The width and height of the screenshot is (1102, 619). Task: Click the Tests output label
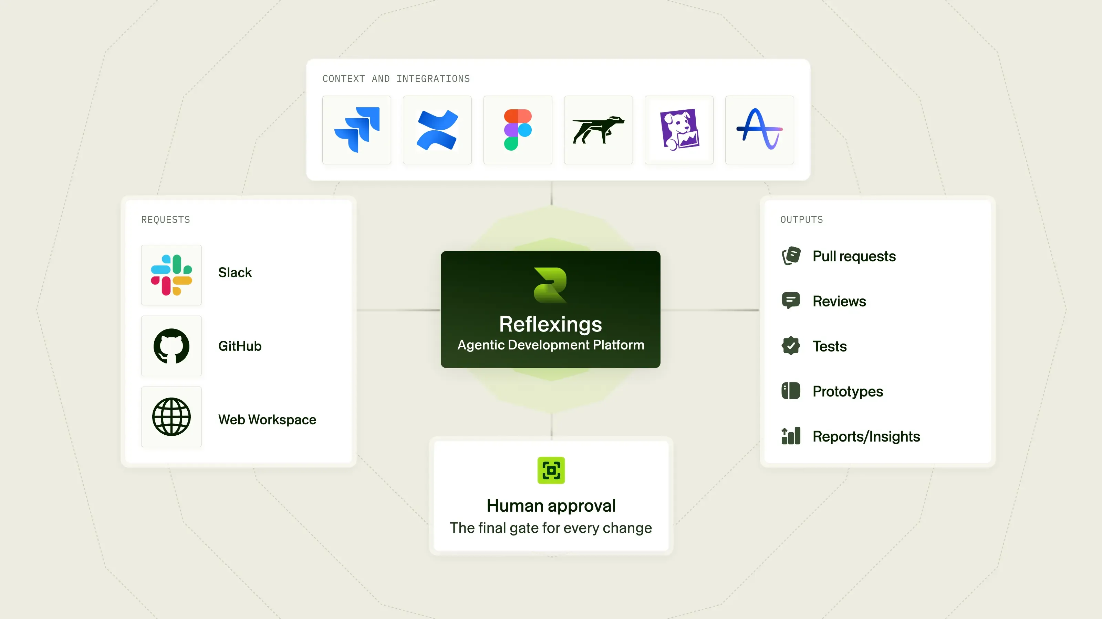pyautogui.click(x=830, y=346)
